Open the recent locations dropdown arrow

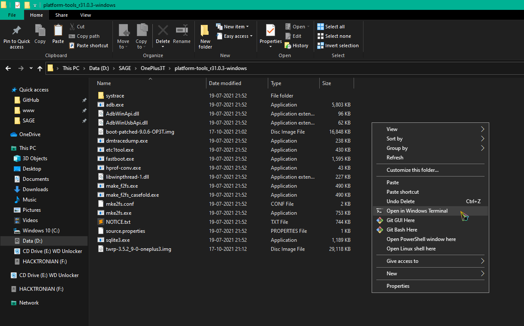tap(31, 68)
